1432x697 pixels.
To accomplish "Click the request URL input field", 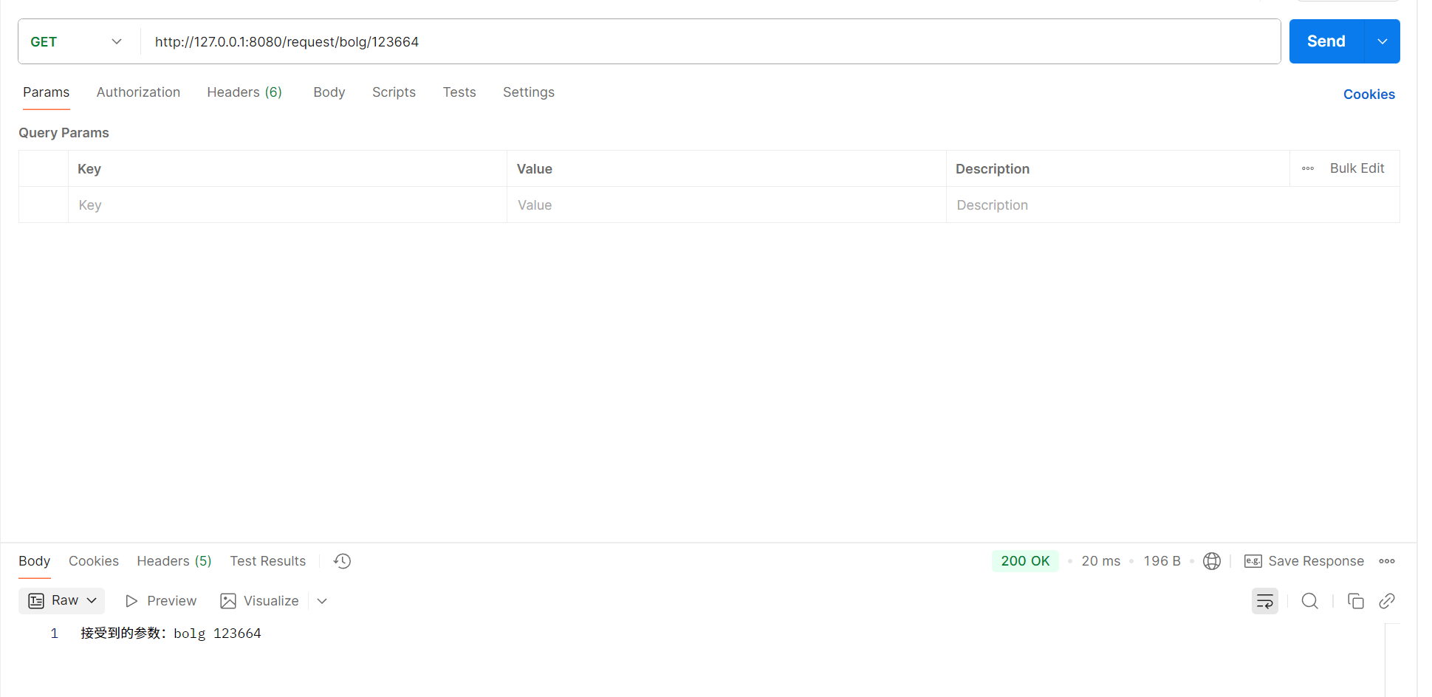I will (710, 42).
